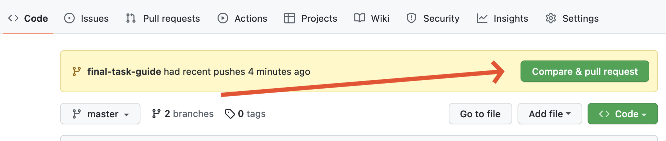The image size is (666, 141).
Task: Click the Security shield icon
Action: pyautogui.click(x=411, y=18)
